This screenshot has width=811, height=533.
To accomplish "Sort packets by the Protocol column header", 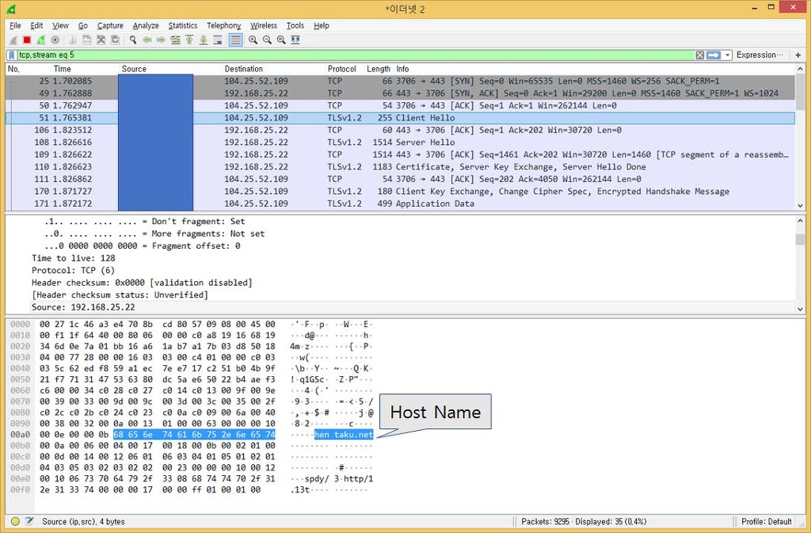I will click(341, 69).
